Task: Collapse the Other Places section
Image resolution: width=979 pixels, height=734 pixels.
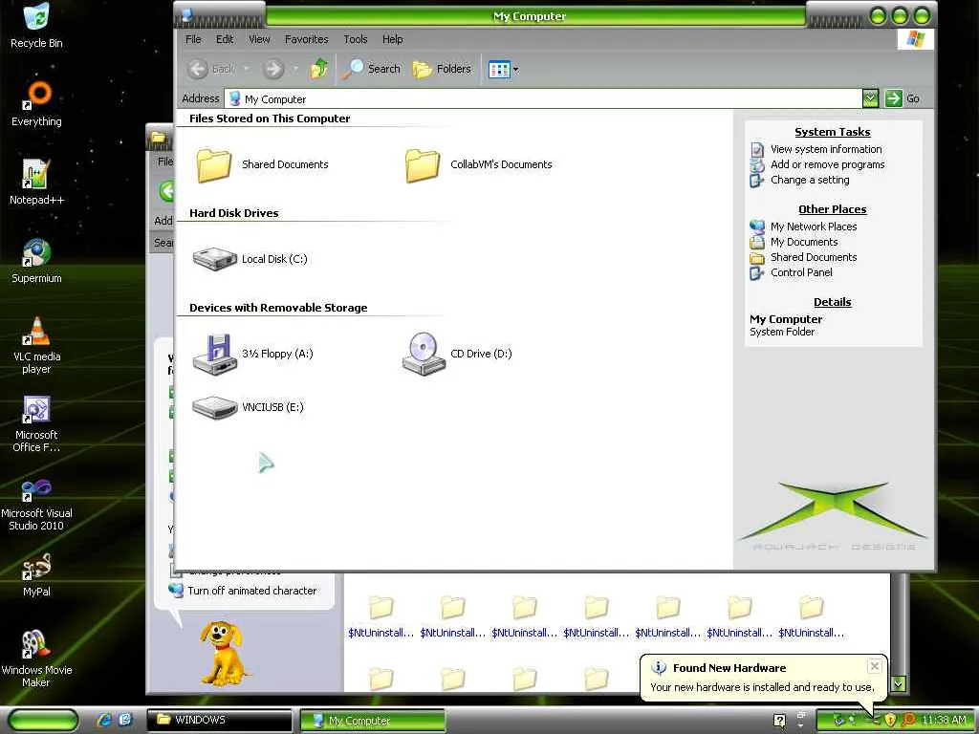Action: pyautogui.click(x=833, y=209)
